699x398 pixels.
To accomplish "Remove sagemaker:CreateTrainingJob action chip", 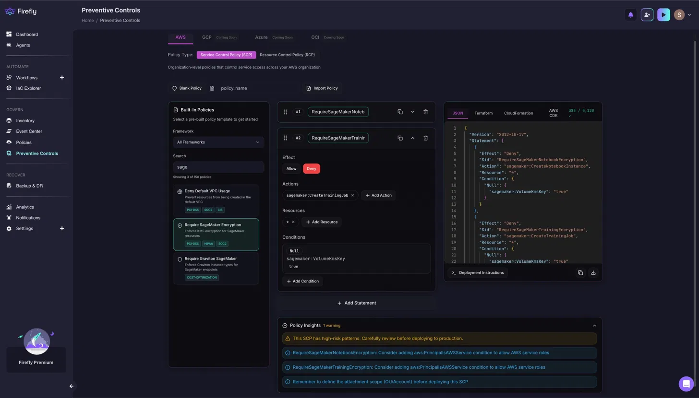I will pos(352,196).
